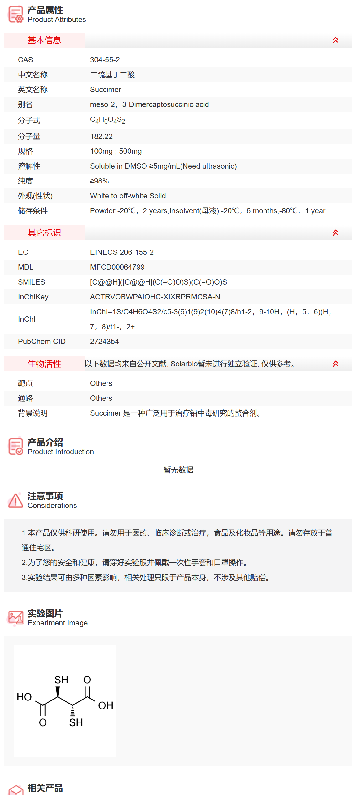Click the PubChem CID 2724354
358x795 pixels.
click(x=104, y=342)
